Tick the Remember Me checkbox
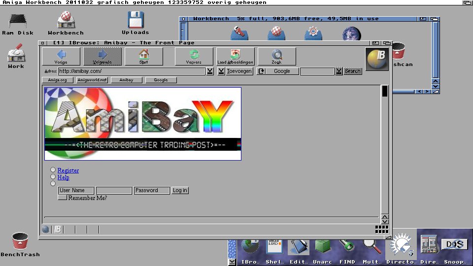 [x=63, y=198]
